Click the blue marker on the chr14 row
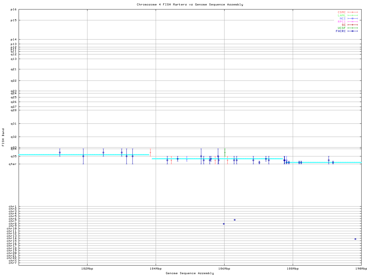Screen dimensions: 367x275 (355, 239)
